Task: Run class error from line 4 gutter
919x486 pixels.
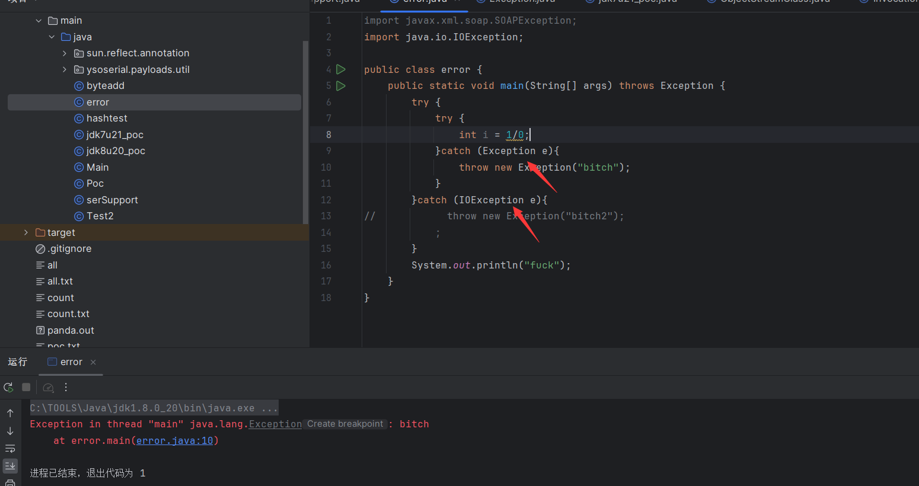Action: click(x=341, y=69)
